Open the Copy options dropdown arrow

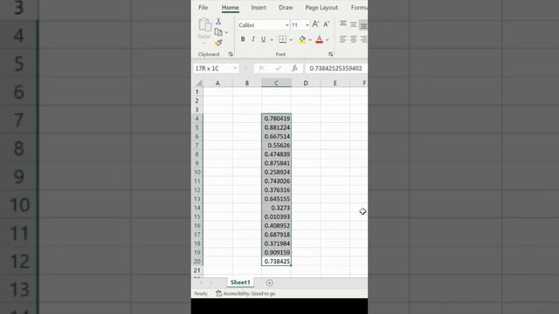click(226, 33)
